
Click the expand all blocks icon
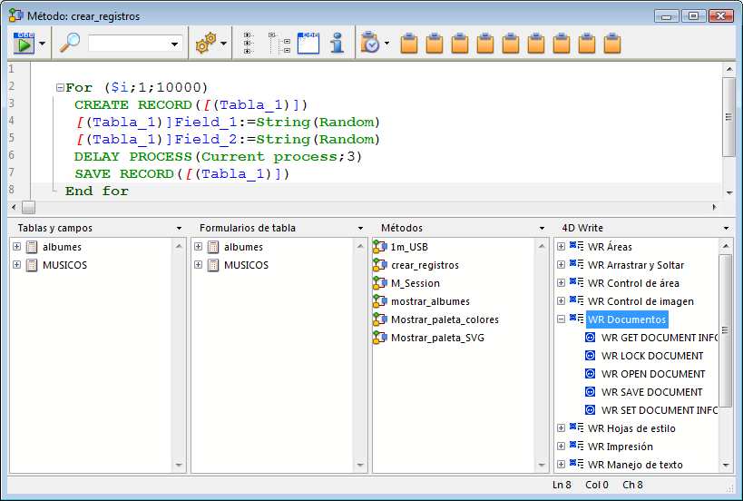[249, 43]
